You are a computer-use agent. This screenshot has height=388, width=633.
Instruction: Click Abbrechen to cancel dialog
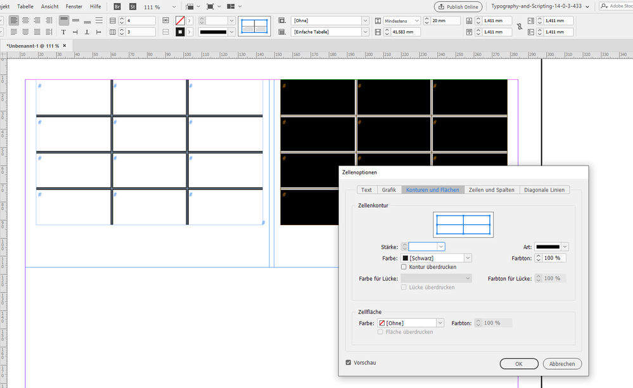[562, 364]
